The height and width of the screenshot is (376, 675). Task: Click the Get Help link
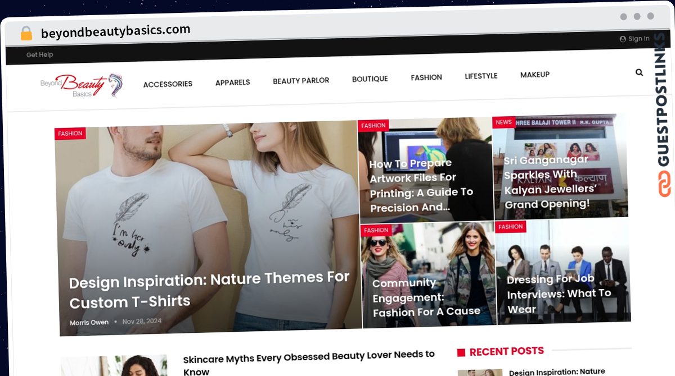pos(39,55)
